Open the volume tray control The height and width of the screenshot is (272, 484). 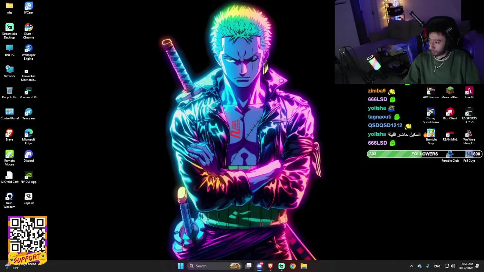(453, 266)
